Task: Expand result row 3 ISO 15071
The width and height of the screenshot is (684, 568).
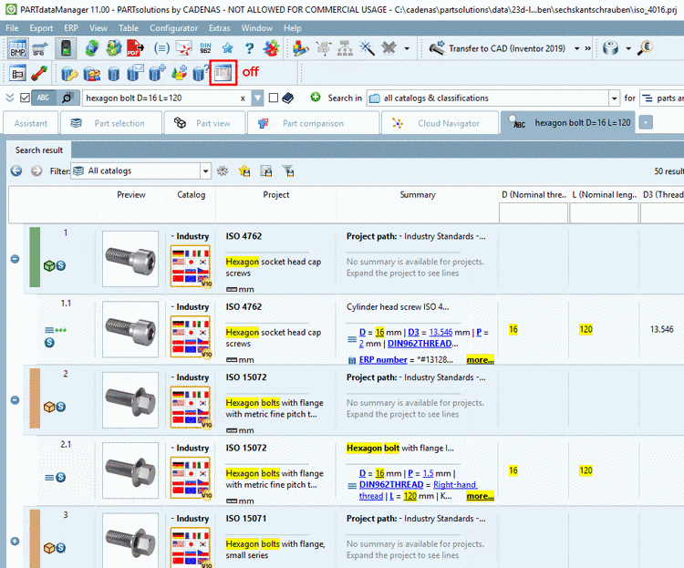Action: 15,541
